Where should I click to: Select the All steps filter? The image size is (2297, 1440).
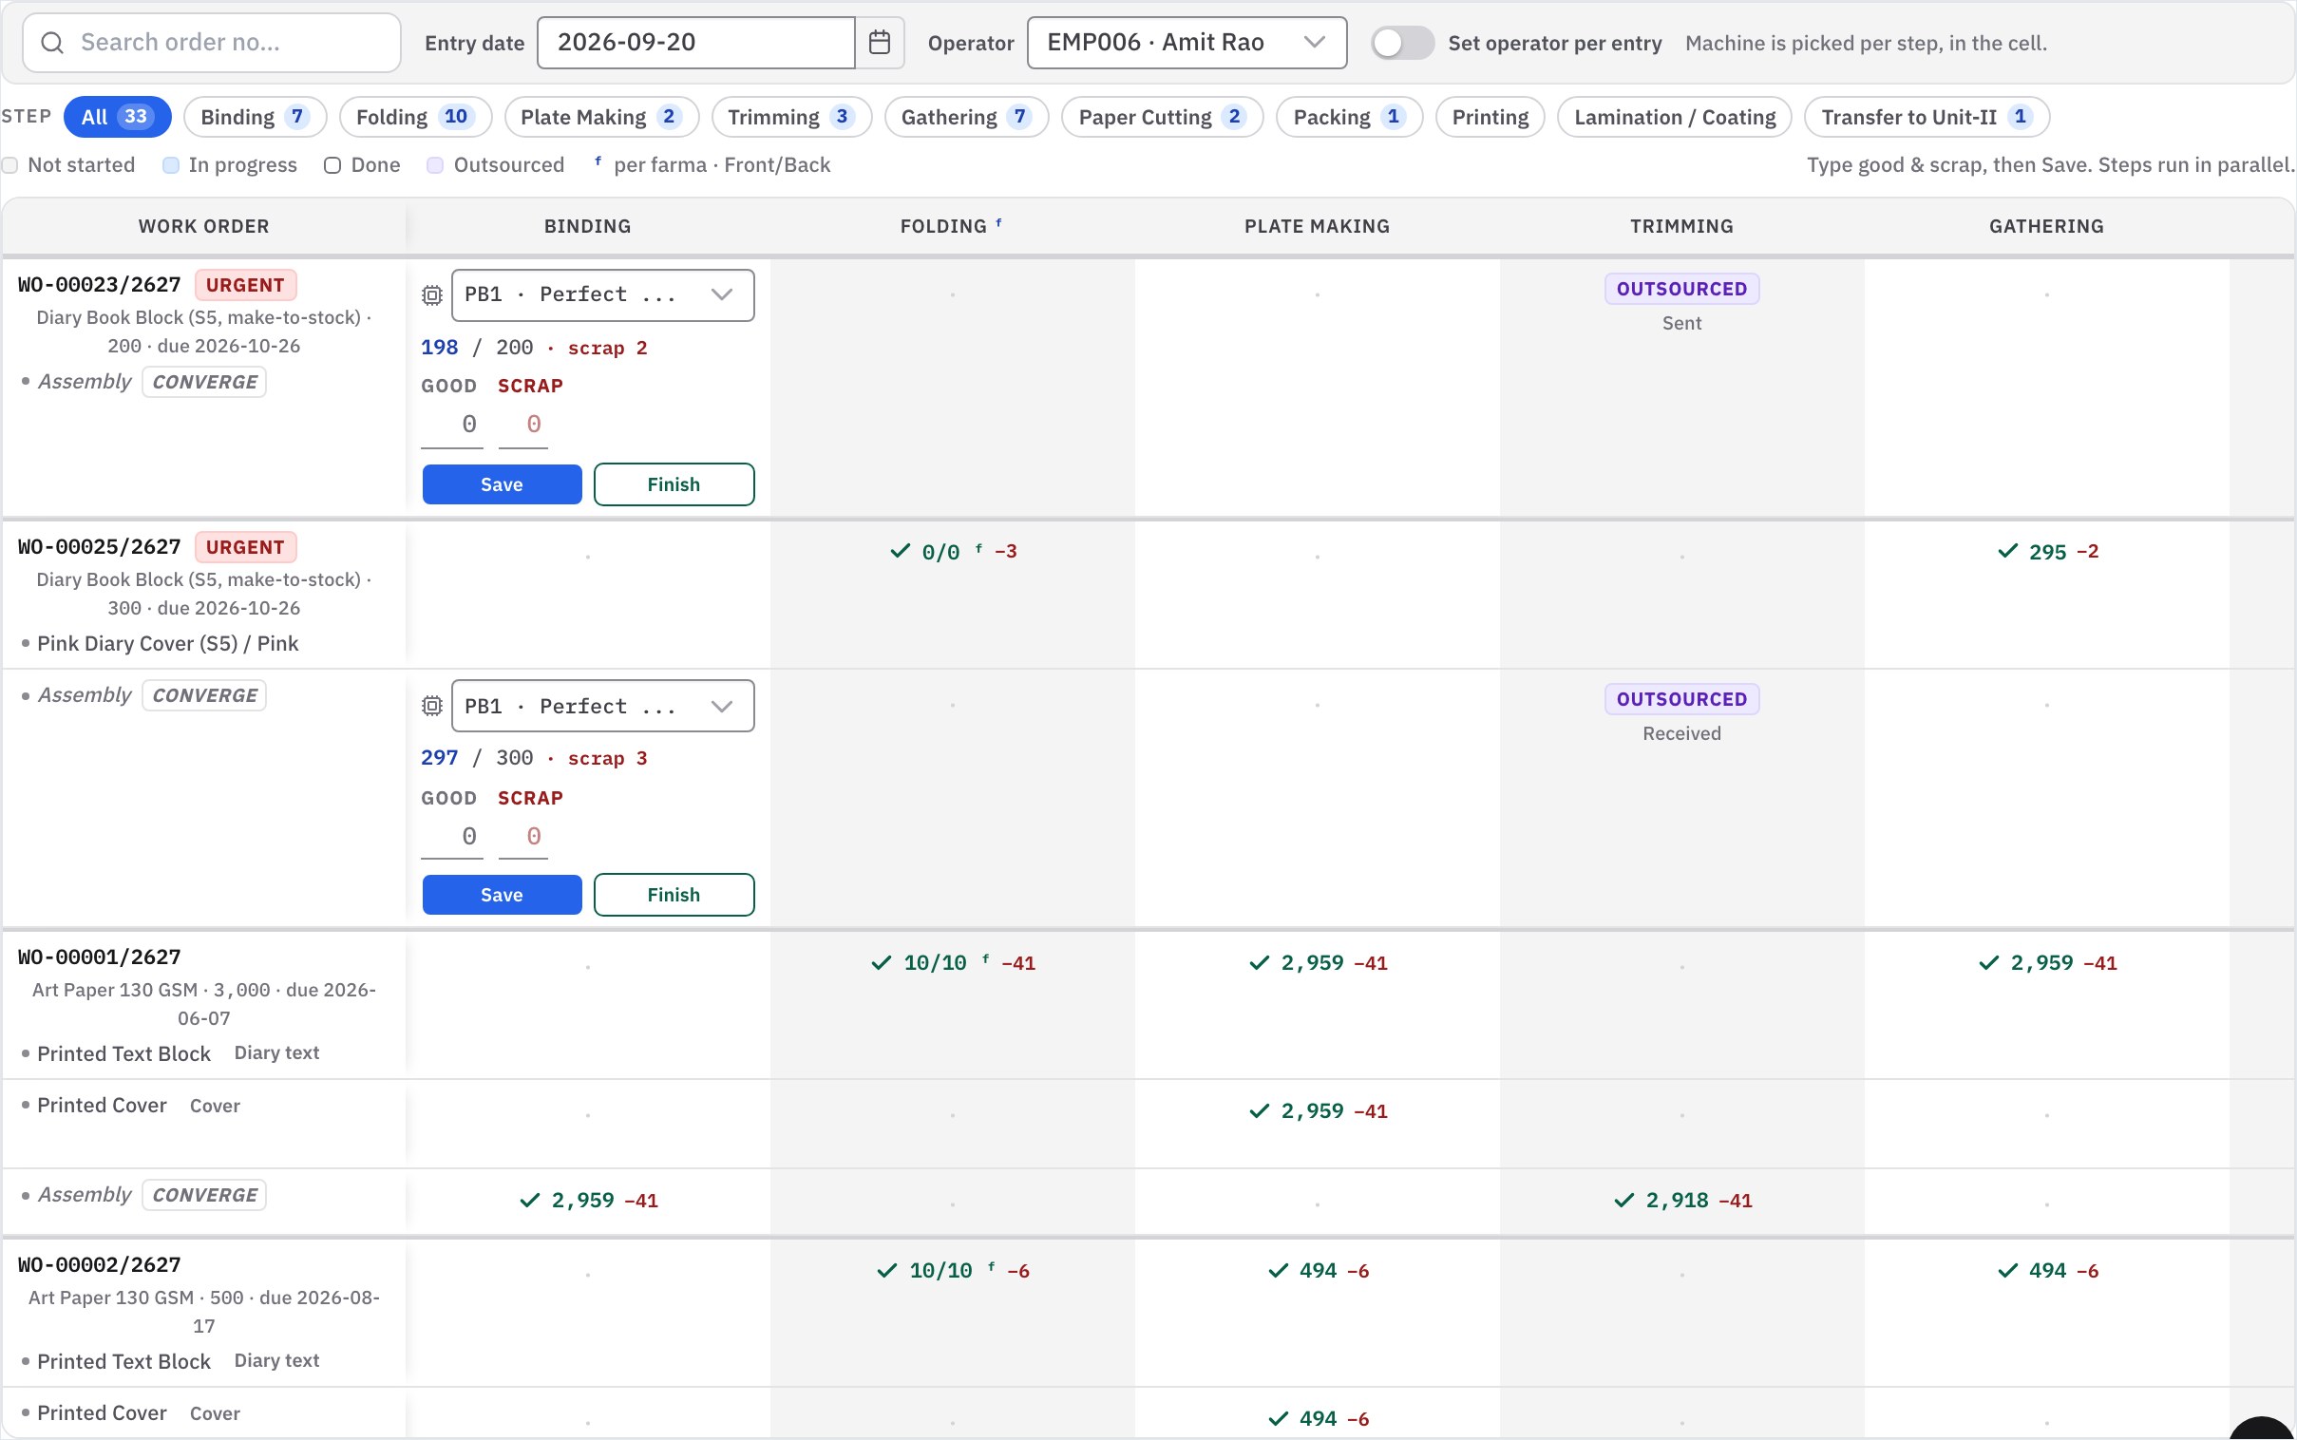click(117, 117)
